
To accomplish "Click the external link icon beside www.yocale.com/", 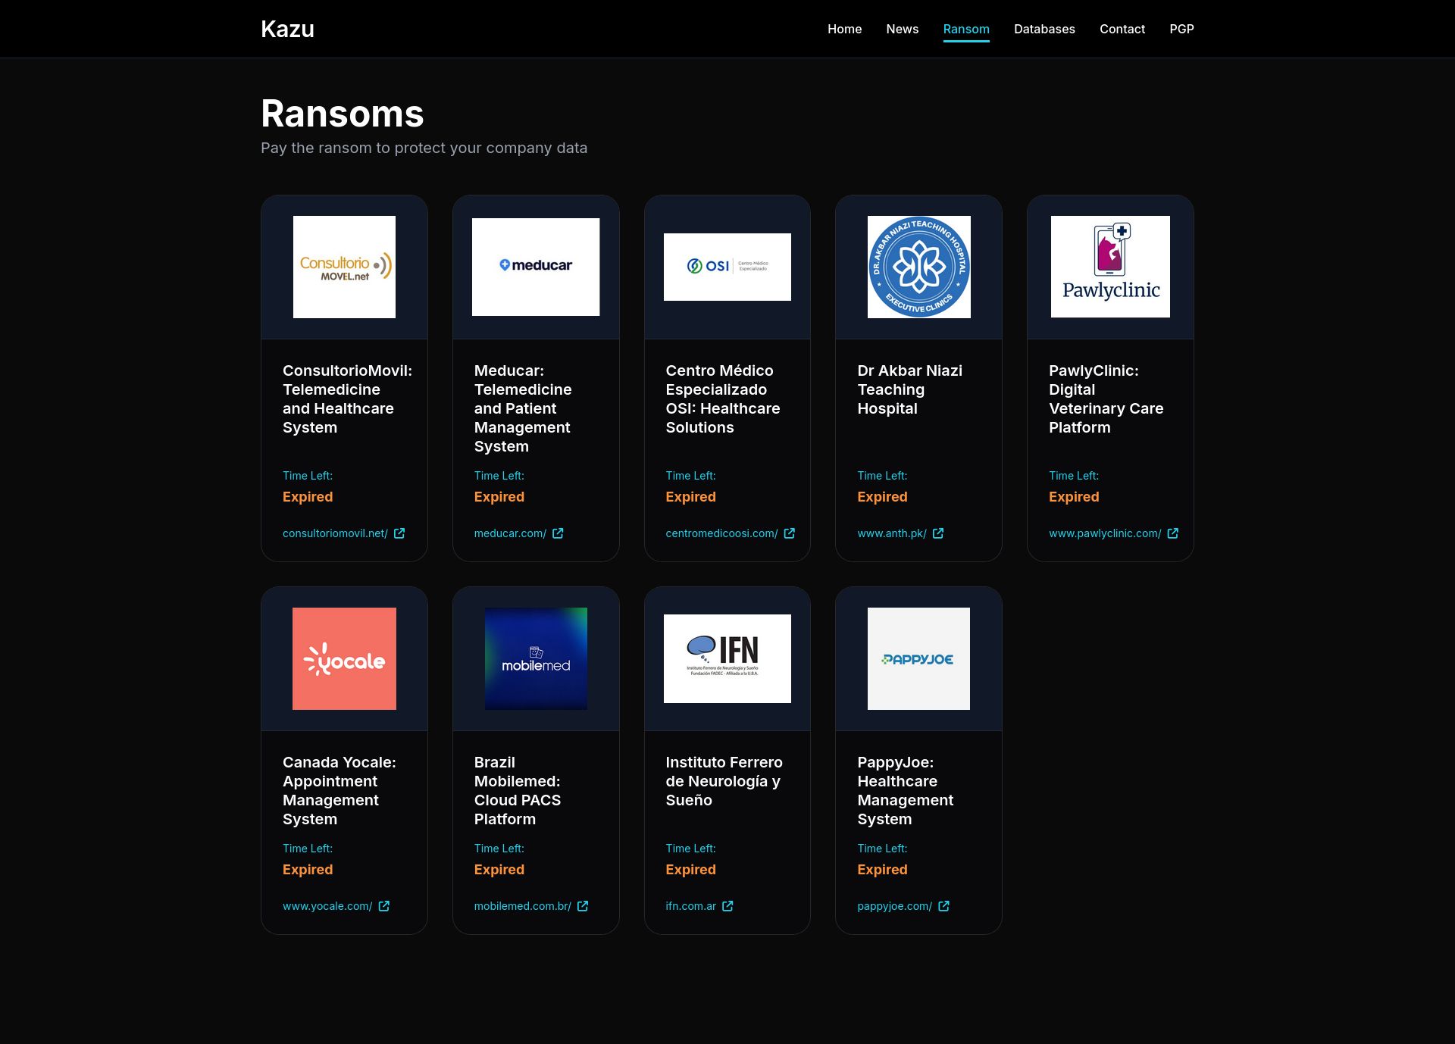I will coord(384,906).
